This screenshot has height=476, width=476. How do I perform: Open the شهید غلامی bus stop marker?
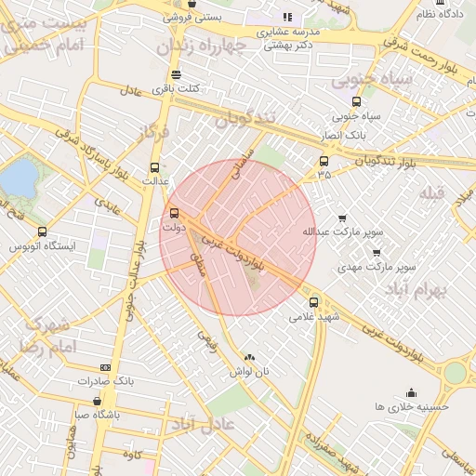click(x=313, y=302)
